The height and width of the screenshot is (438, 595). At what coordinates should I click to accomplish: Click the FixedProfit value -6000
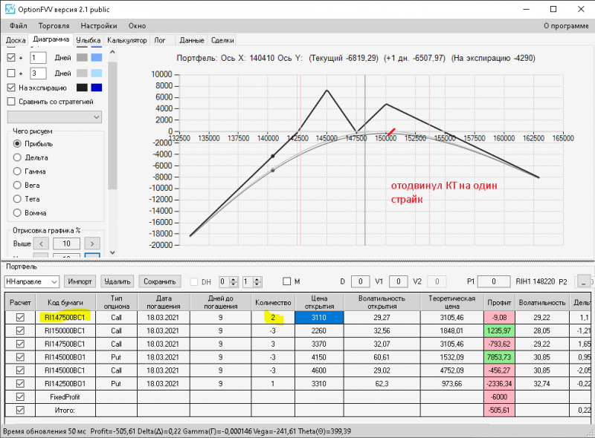click(499, 396)
